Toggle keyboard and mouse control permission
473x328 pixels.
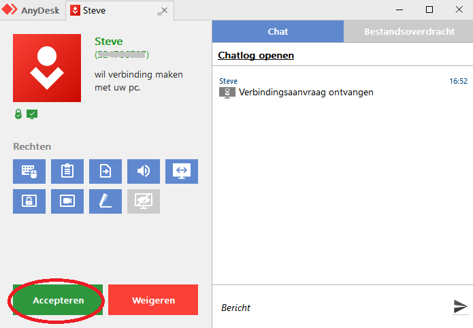pos(29,171)
